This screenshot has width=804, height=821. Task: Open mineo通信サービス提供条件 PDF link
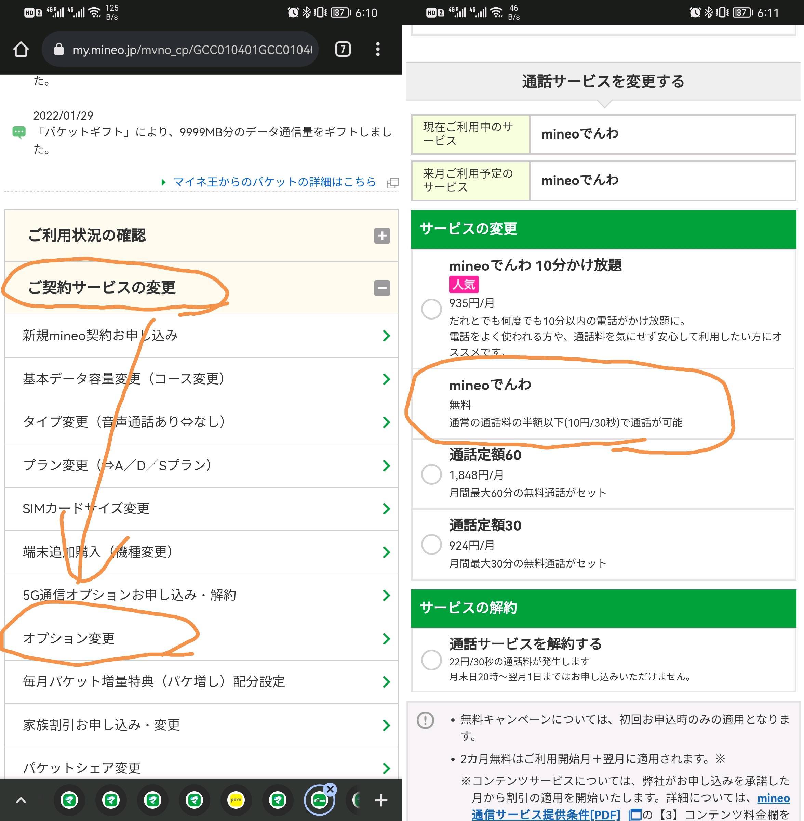(x=546, y=814)
